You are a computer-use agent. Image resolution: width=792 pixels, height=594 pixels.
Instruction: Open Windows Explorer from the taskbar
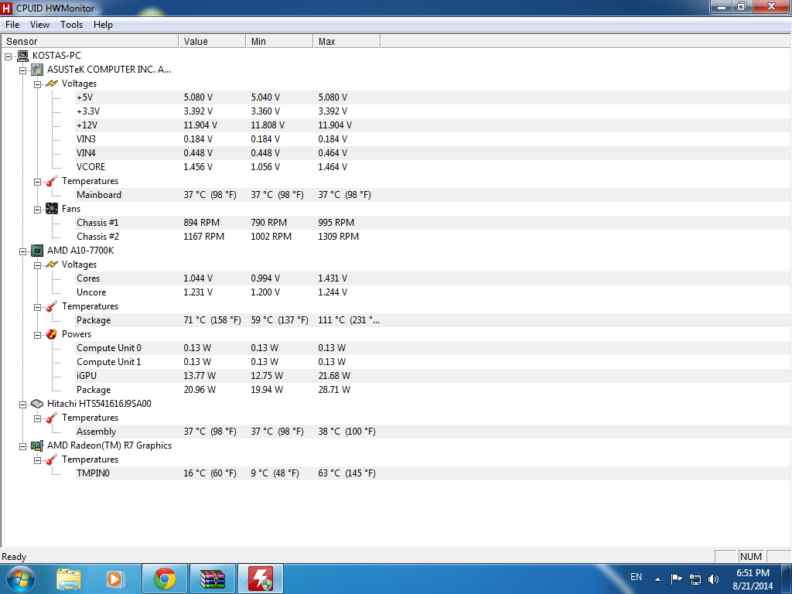69,579
